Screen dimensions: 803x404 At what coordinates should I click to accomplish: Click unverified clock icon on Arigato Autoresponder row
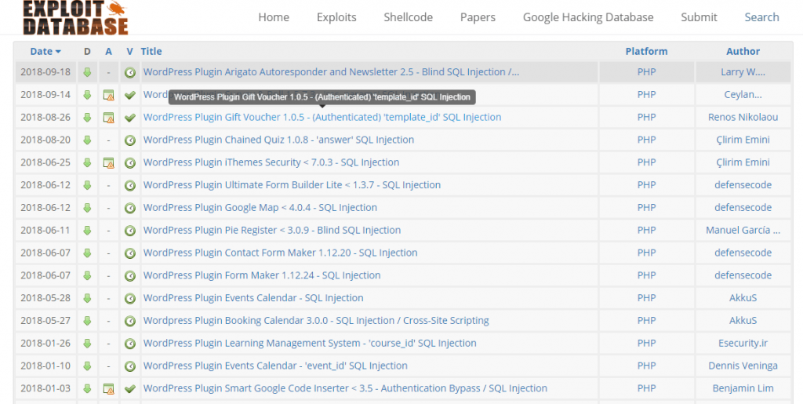(130, 72)
